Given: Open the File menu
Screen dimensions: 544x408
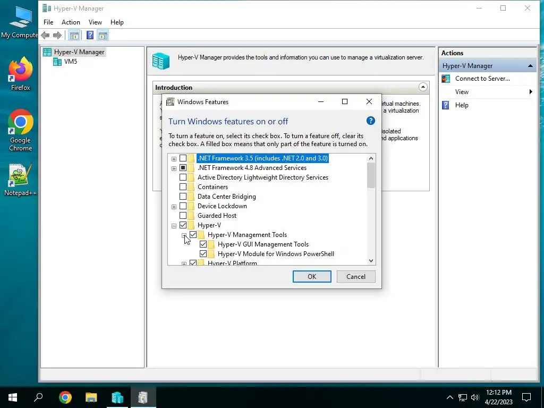Looking at the screenshot, I should tap(48, 22).
